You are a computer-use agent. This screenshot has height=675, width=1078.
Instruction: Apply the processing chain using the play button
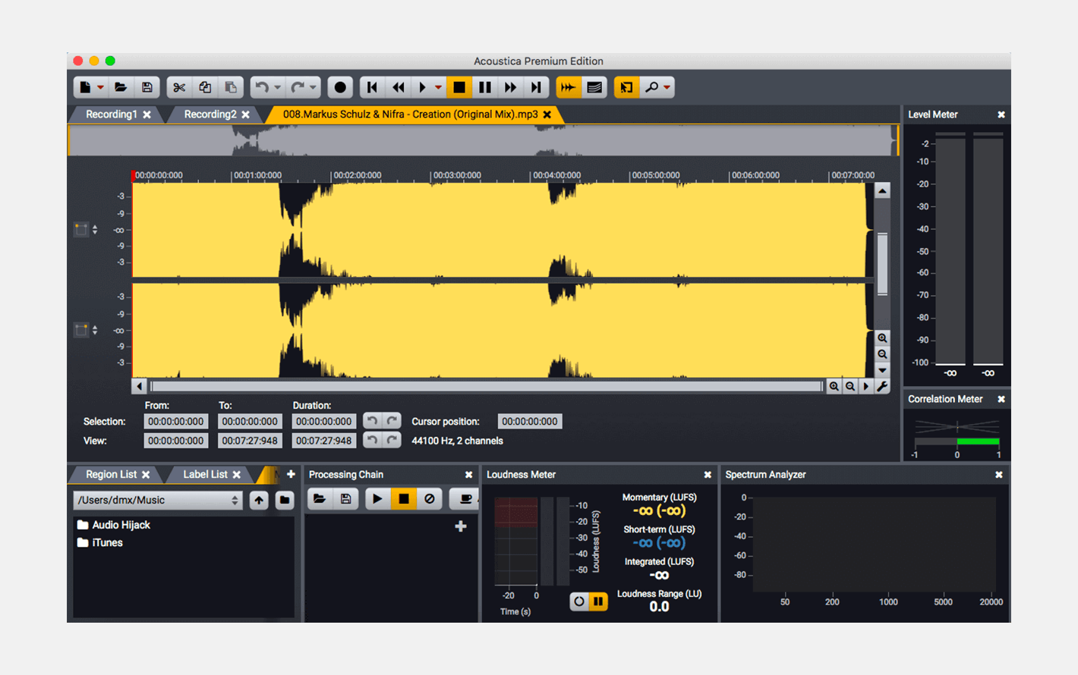click(377, 498)
